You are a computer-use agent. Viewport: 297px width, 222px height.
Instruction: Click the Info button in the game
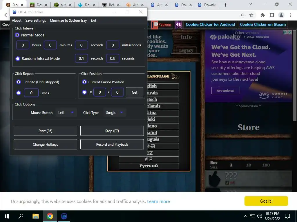pos(186,37)
